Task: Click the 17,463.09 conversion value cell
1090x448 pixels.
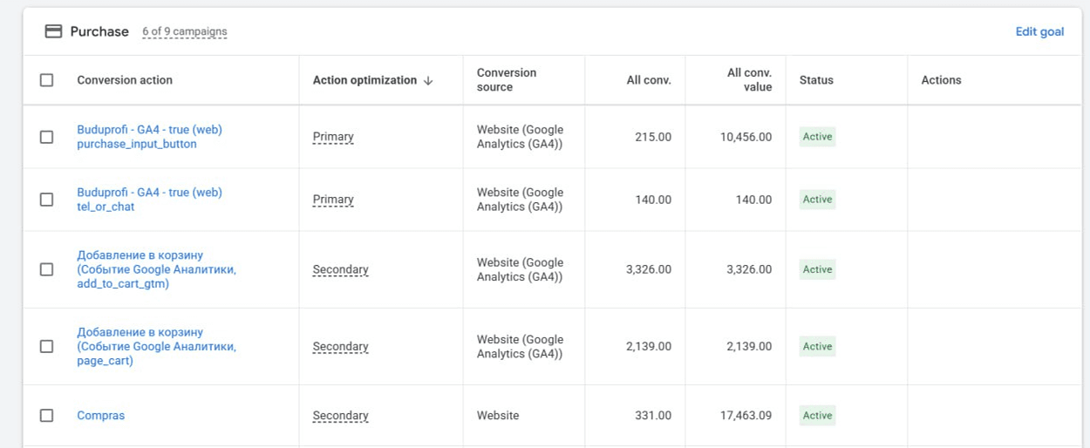Action: 746,416
